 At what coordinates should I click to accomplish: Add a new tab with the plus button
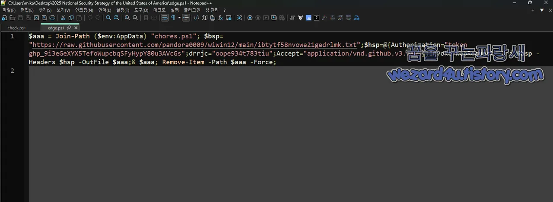(533, 10)
